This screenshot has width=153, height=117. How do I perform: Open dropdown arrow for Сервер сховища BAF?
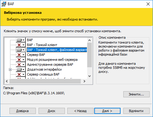[x=24, y=74]
